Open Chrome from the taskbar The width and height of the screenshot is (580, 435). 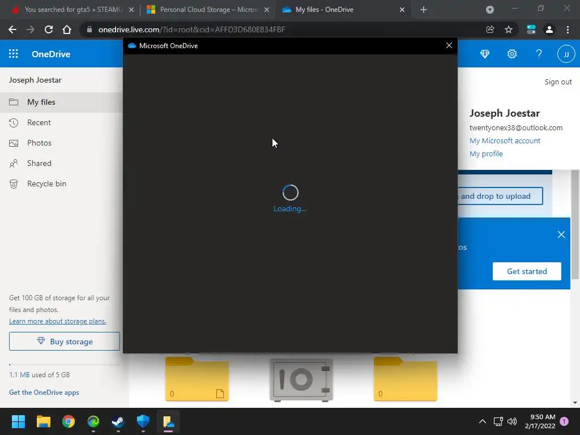pyautogui.click(x=69, y=421)
